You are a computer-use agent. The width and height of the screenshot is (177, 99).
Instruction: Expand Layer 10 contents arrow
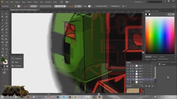click(x=134, y=79)
